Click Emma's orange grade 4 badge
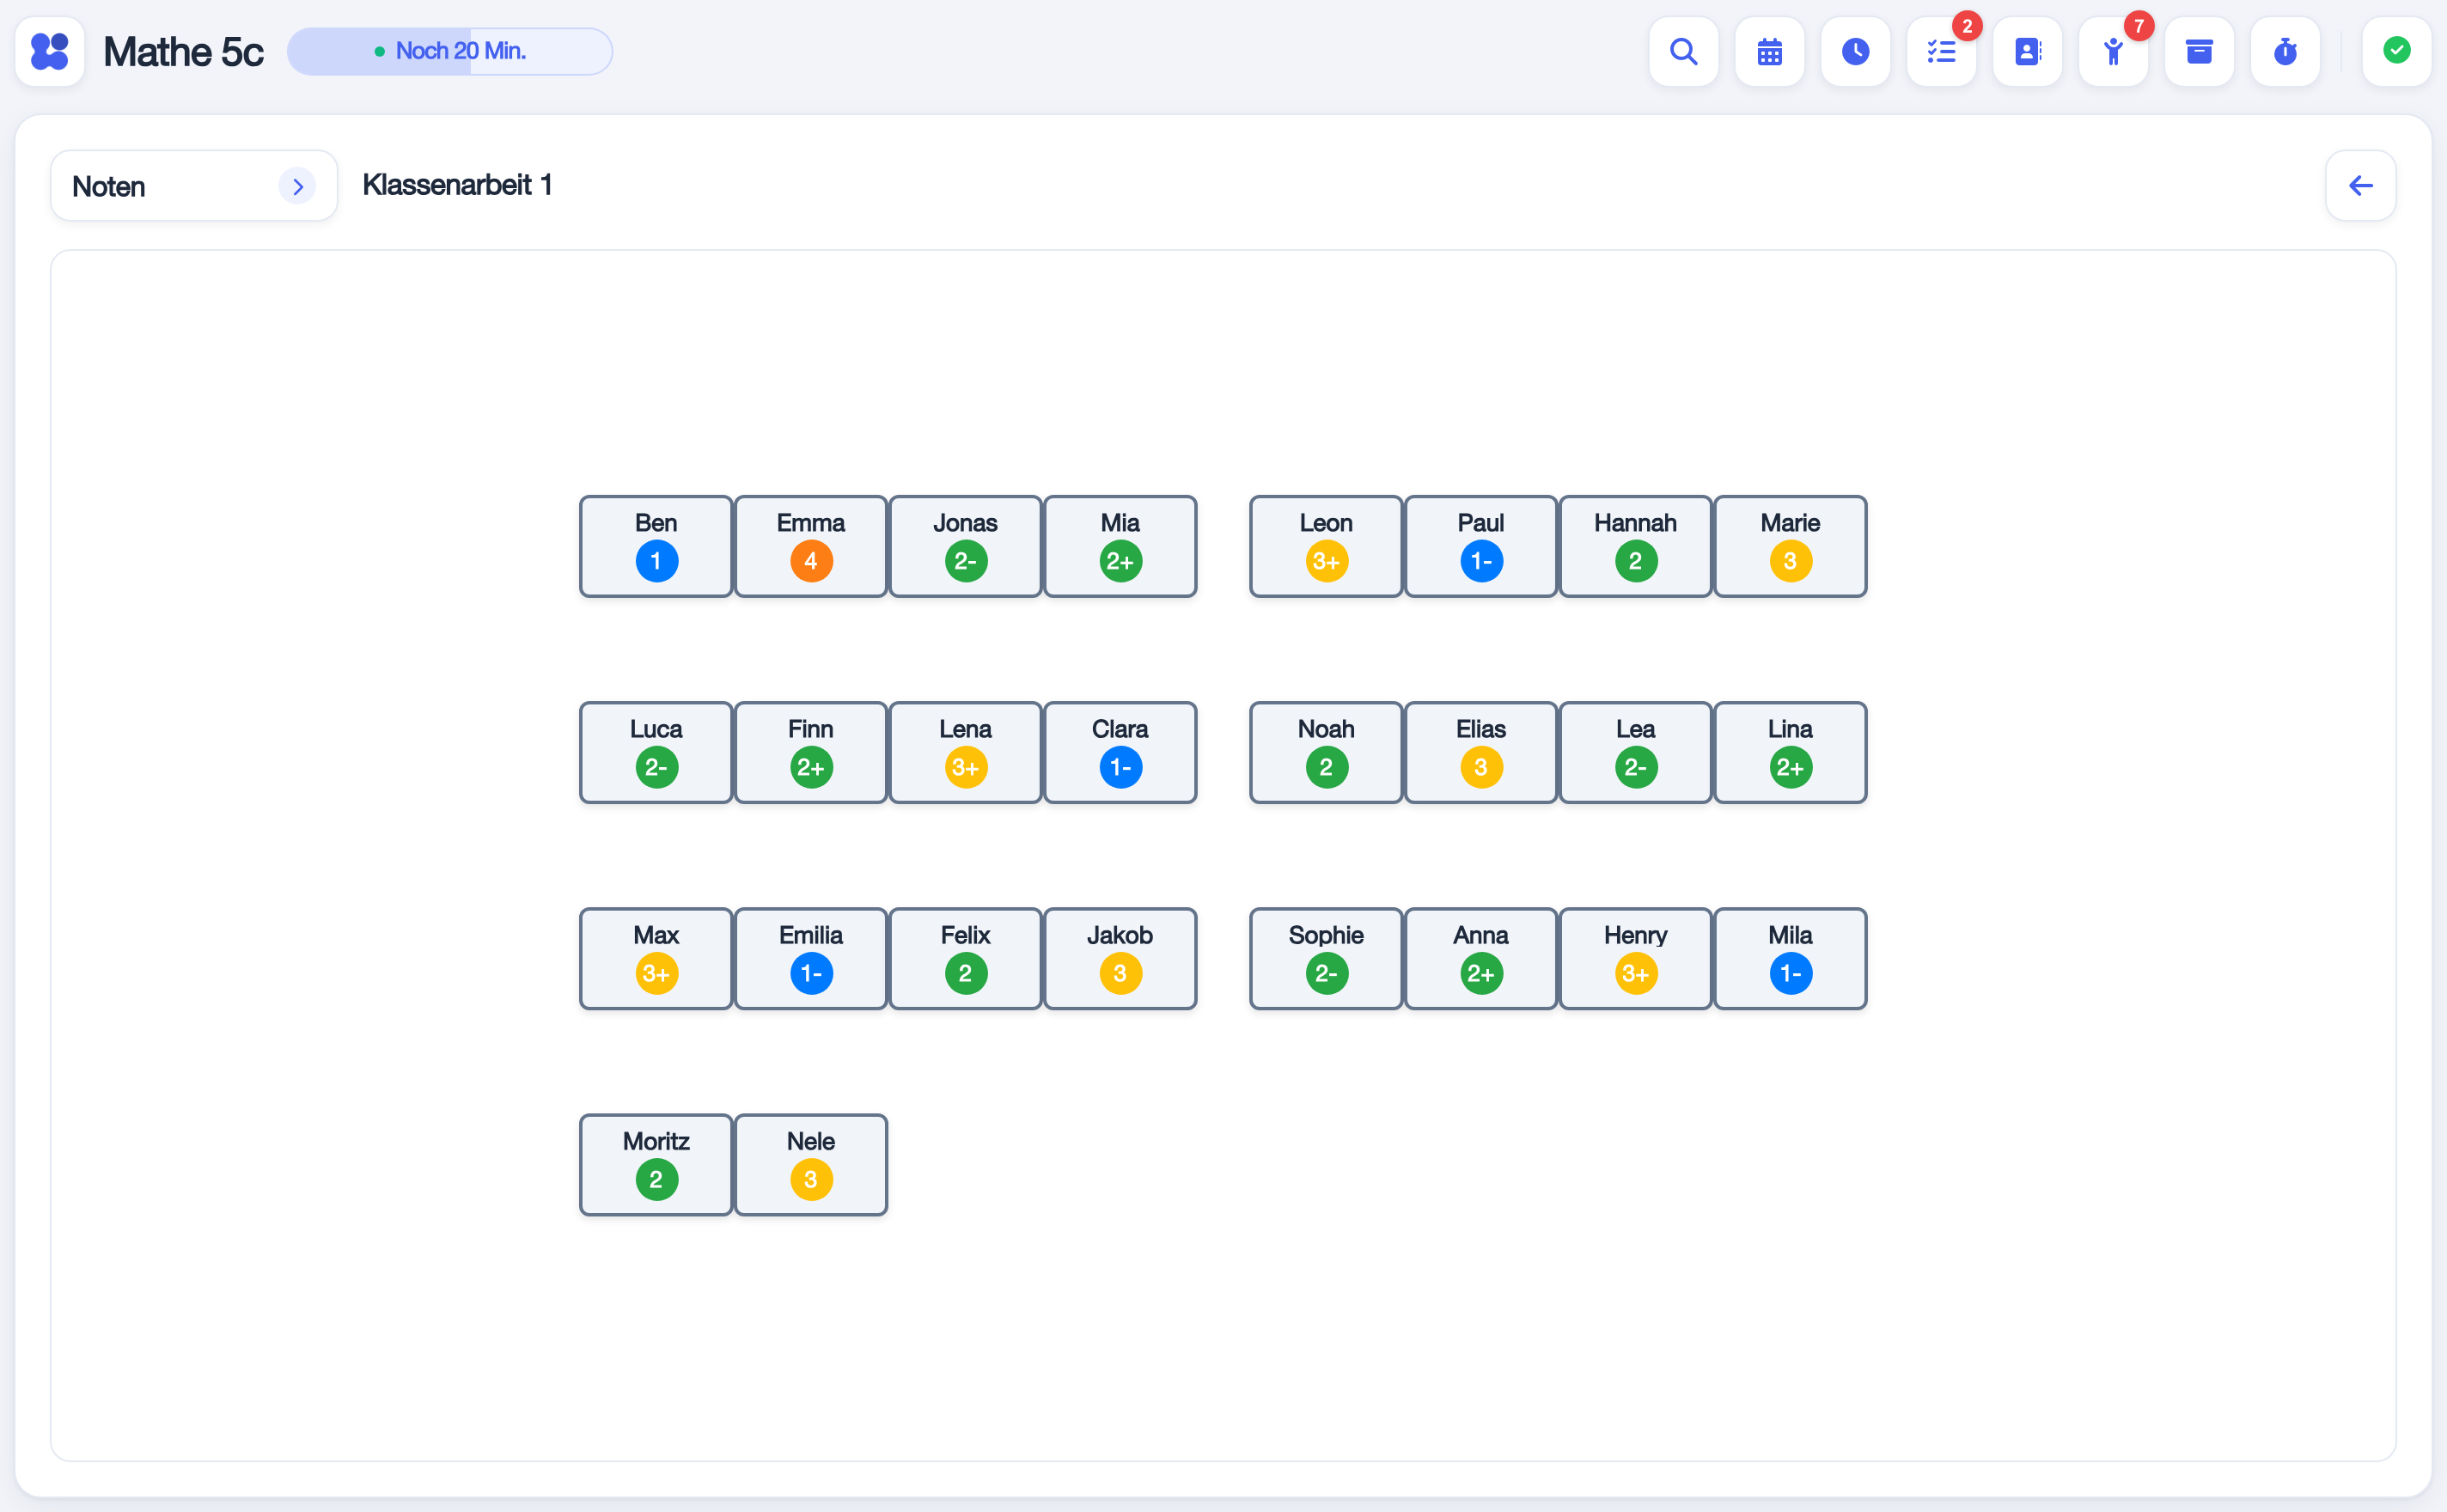The image size is (2447, 1512). pos(811,561)
